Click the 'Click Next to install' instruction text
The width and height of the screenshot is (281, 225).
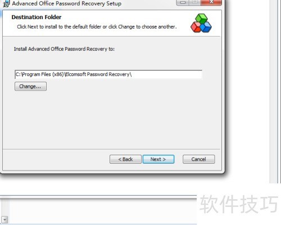click(97, 27)
